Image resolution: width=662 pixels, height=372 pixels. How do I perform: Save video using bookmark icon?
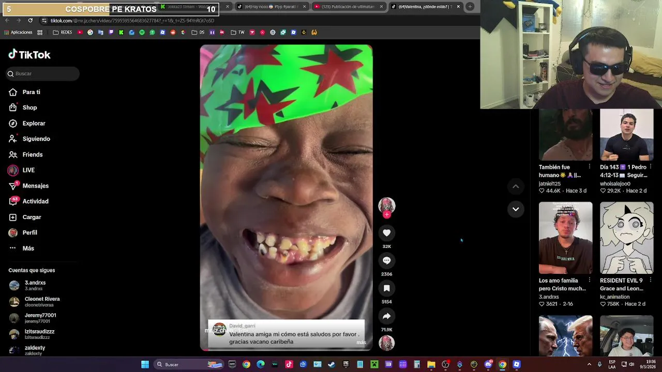click(386, 288)
